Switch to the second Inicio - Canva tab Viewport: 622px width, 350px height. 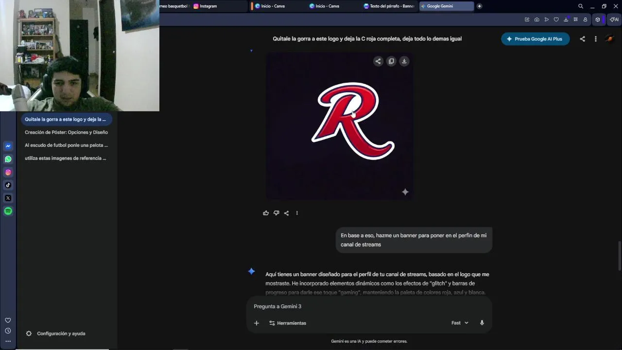click(332, 6)
